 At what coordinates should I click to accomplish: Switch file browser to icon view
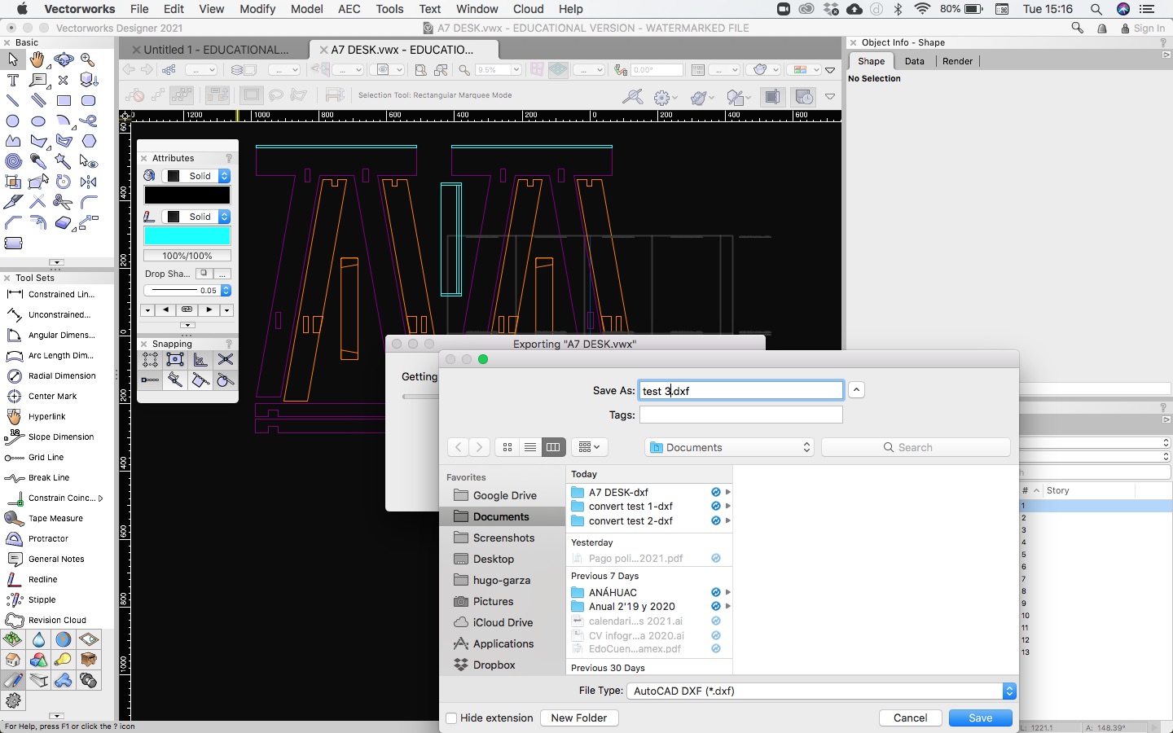coord(507,447)
